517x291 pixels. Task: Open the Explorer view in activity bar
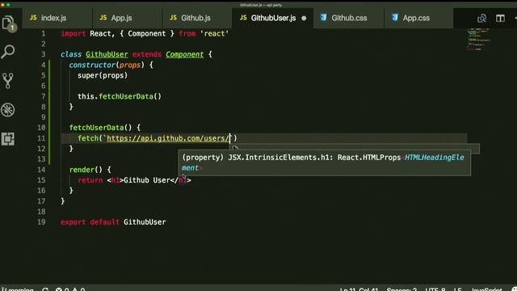tap(8, 23)
